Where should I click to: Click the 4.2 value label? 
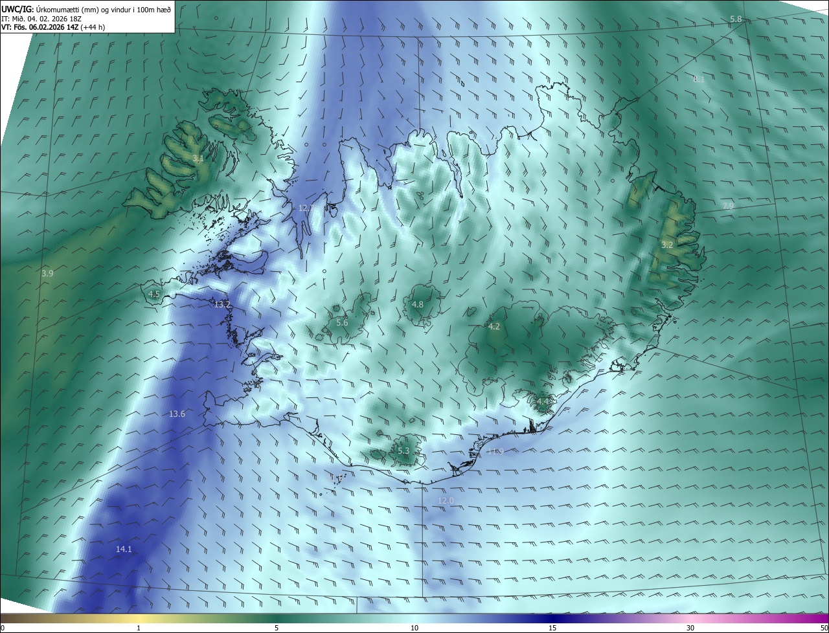click(494, 327)
